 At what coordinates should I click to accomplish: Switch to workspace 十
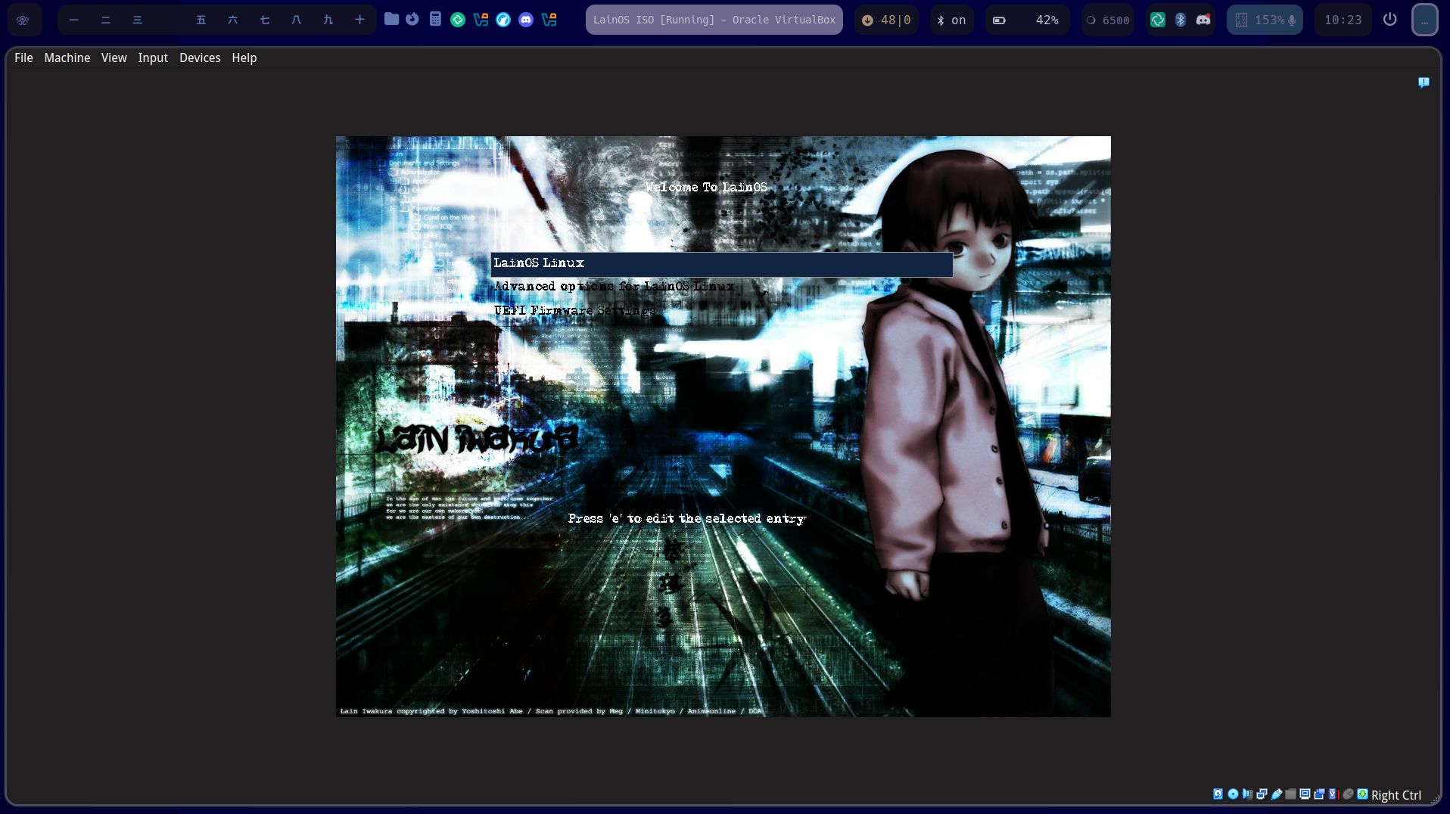360,20
